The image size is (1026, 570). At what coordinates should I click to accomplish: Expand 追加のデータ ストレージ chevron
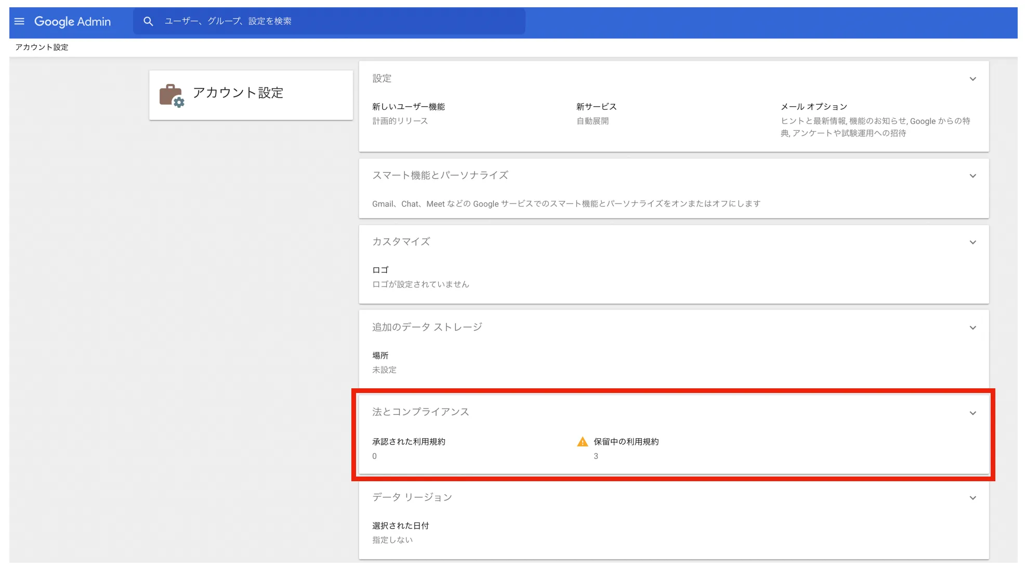pyautogui.click(x=972, y=328)
